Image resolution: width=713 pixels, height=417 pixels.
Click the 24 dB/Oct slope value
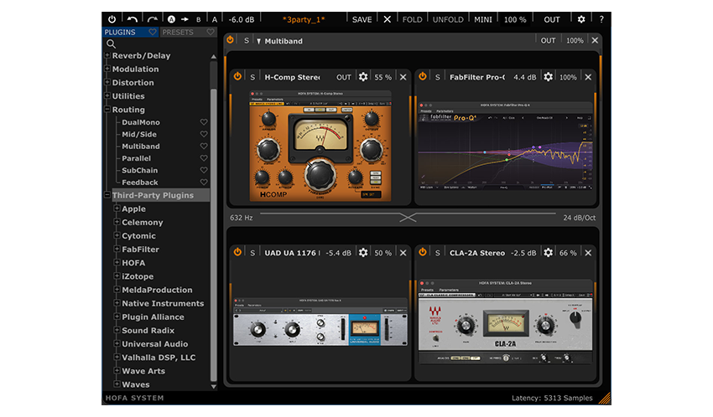580,218
